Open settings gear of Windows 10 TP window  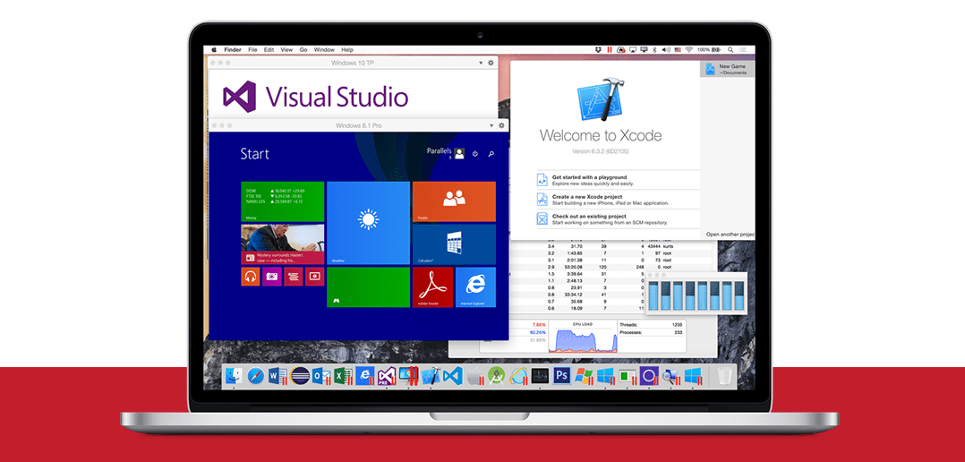(x=491, y=63)
